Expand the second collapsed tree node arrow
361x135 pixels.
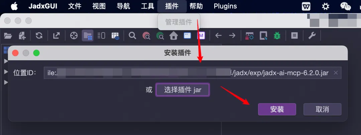[x=6, y=72]
